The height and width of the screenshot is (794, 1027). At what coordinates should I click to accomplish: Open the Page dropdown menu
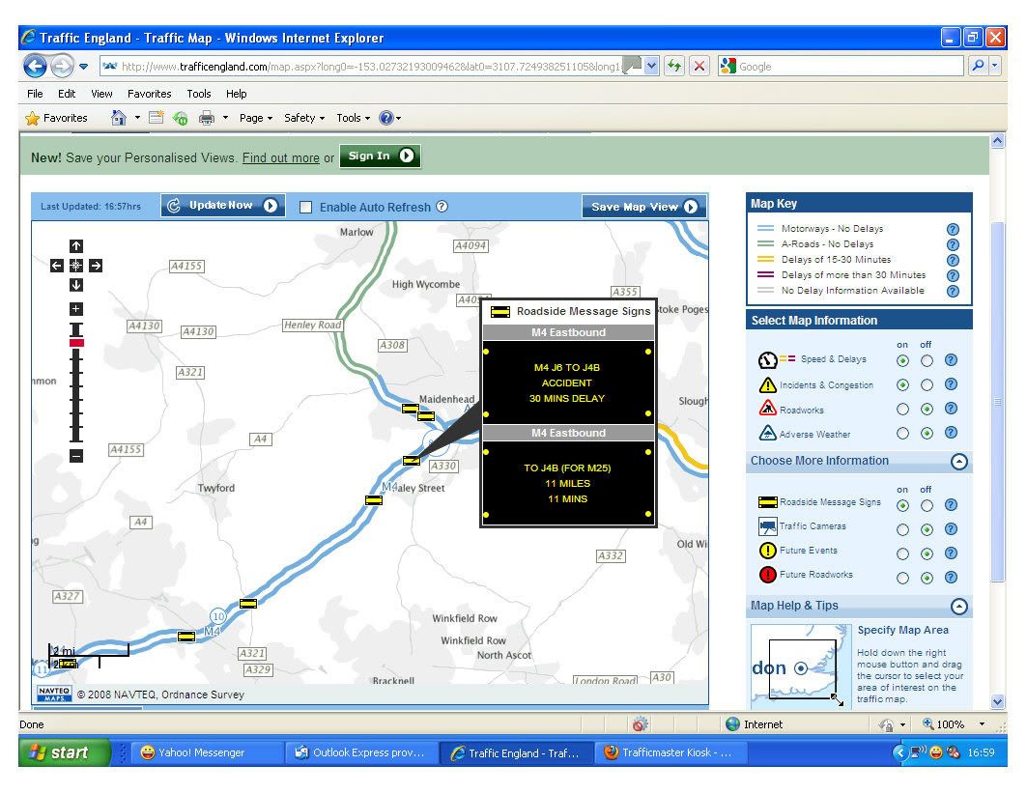256,118
